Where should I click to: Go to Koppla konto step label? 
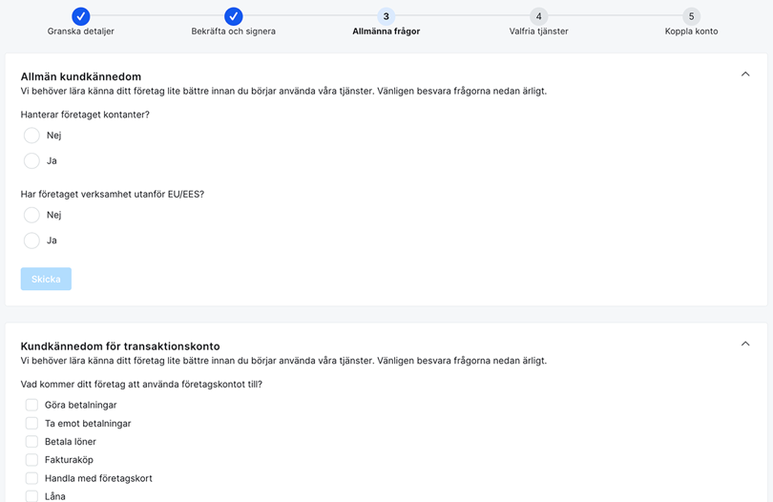click(692, 31)
